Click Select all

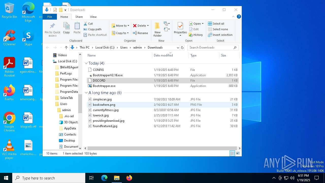(216, 24)
